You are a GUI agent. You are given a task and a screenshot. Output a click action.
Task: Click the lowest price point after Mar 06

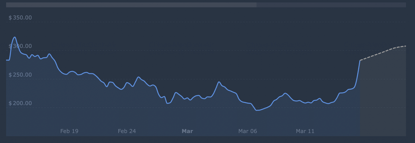(x=257, y=110)
